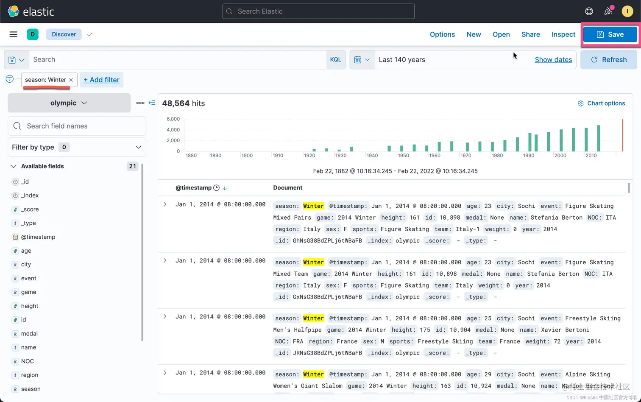Select the medal field

29,334
